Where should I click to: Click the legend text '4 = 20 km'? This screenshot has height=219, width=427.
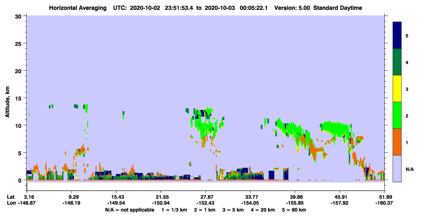click(264, 209)
